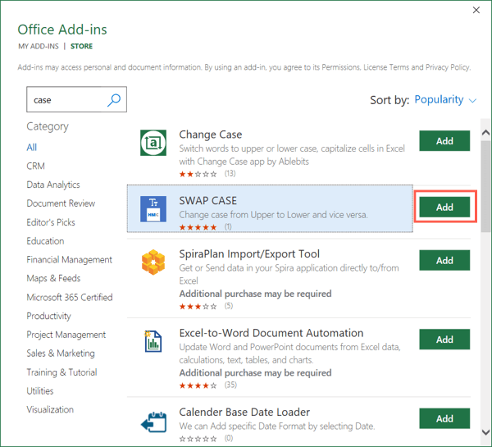Select the STORE tab
Screen dimensions: 492x447
pos(82,47)
